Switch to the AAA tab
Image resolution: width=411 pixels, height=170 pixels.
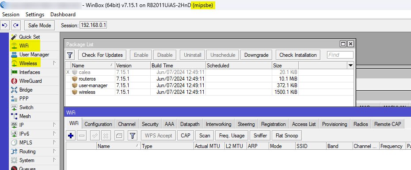point(170,124)
